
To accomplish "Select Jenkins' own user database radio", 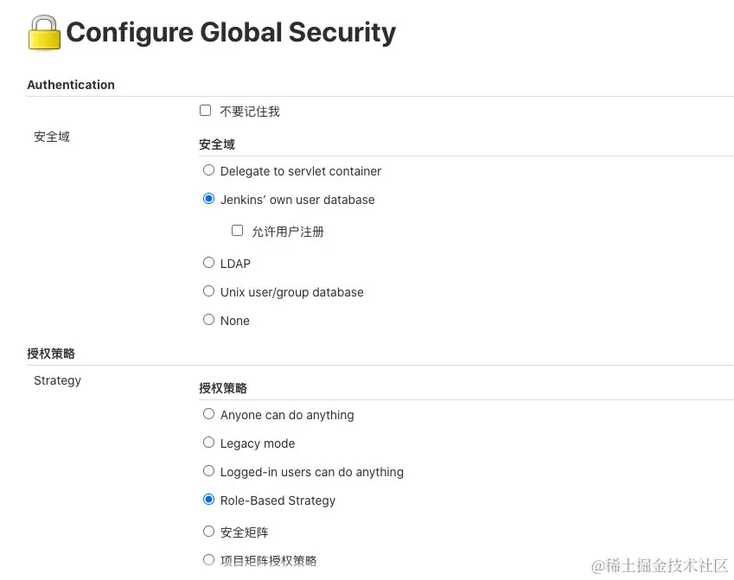I will click(208, 199).
